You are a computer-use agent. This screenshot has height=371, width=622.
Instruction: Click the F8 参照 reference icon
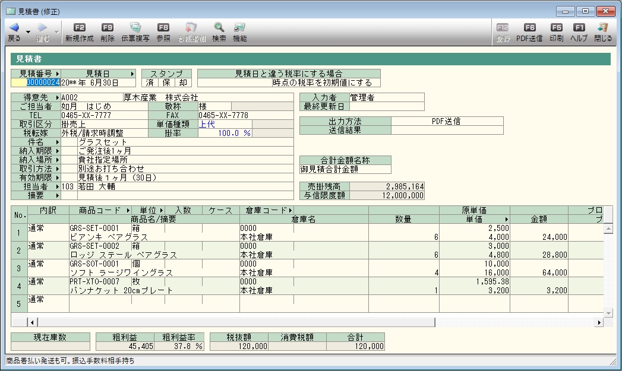[x=163, y=27]
